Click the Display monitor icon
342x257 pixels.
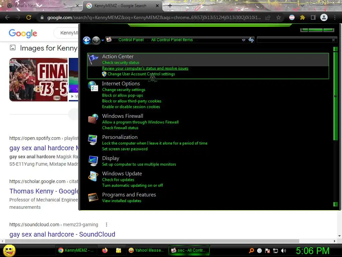93,161
